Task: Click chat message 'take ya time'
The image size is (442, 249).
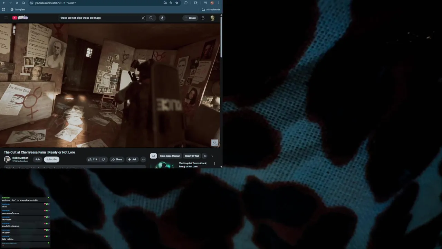Action: pos(8,239)
